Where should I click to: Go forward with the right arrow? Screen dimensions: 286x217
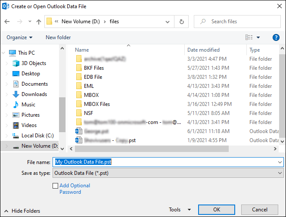coord(19,22)
